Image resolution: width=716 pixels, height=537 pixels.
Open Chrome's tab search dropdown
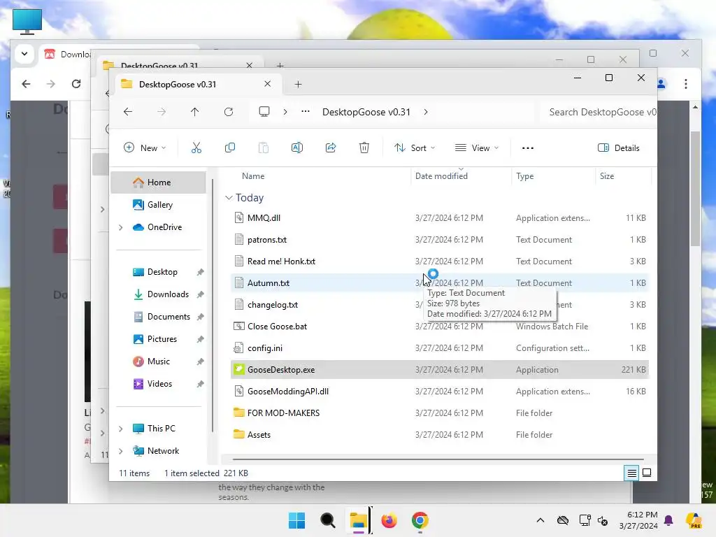point(24,54)
